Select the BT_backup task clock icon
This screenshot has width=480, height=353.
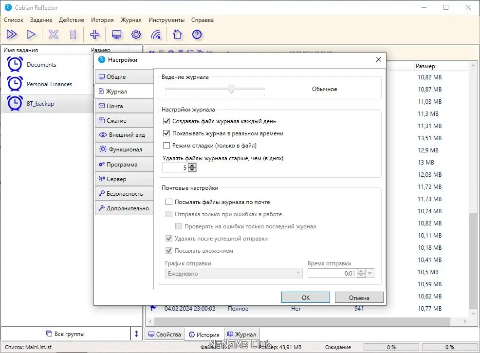(x=15, y=104)
